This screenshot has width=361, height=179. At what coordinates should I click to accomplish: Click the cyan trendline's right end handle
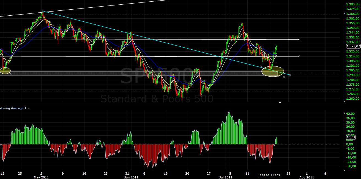pyautogui.click(x=290, y=75)
